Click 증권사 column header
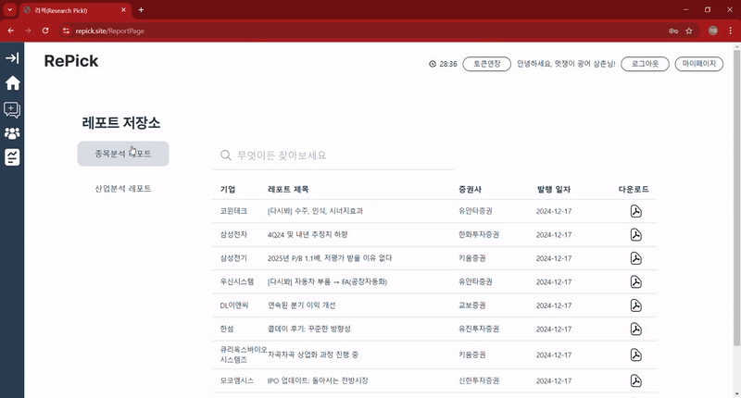This screenshot has height=398, width=741. (470, 190)
